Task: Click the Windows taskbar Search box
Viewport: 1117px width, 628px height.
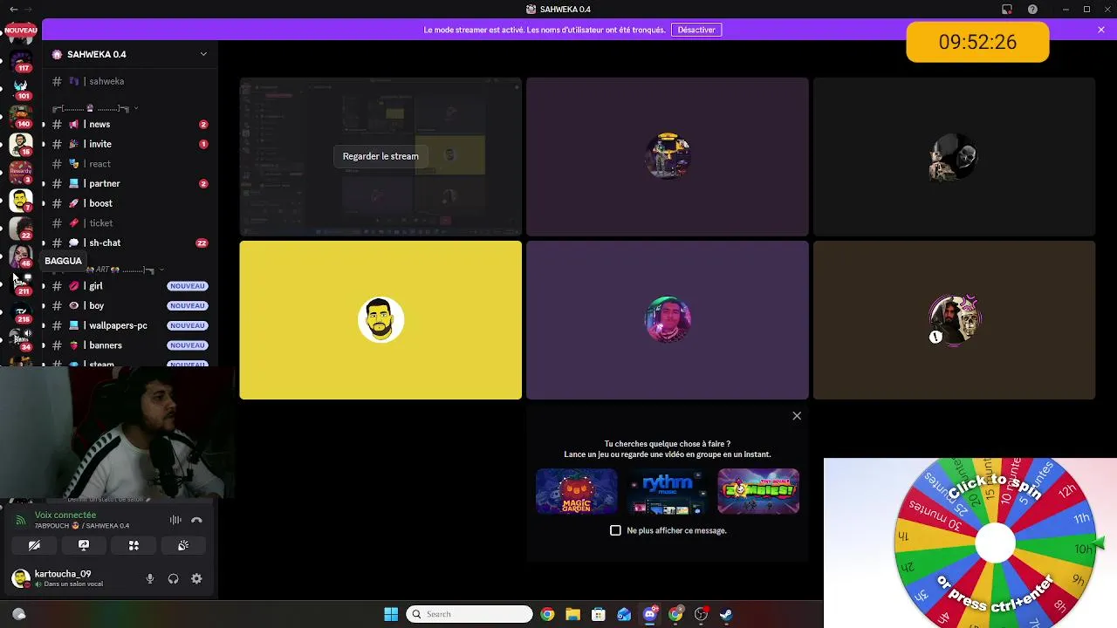Action: [x=469, y=614]
